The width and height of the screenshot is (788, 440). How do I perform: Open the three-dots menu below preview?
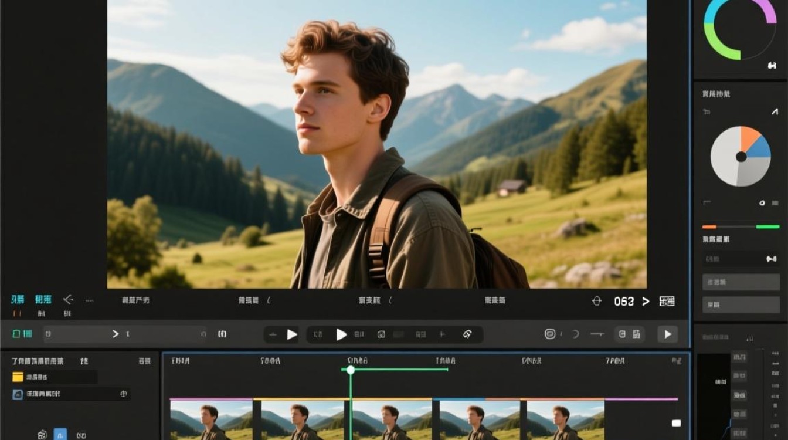tap(89, 300)
